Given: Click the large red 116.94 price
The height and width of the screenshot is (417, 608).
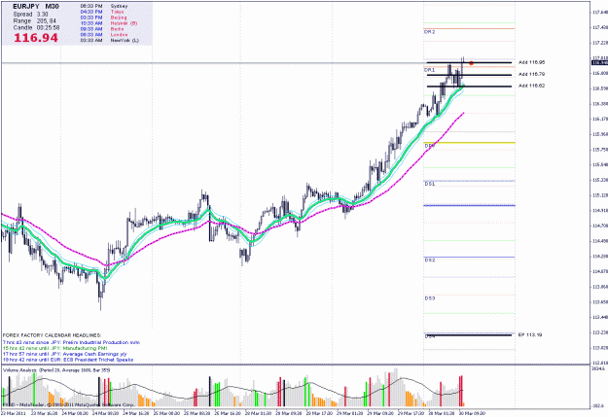Looking at the screenshot, I should click(36, 38).
